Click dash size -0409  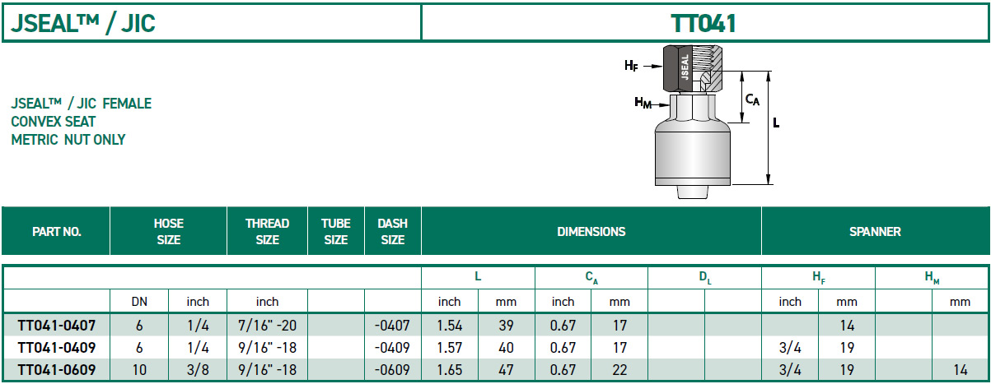click(392, 348)
